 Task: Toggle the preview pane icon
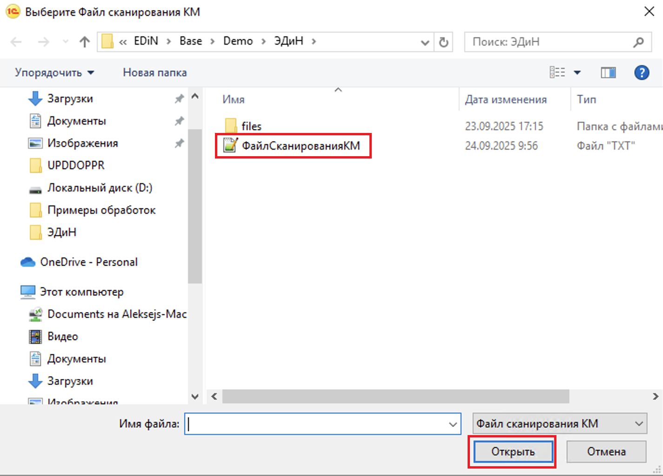pyautogui.click(x=608, y=73)
